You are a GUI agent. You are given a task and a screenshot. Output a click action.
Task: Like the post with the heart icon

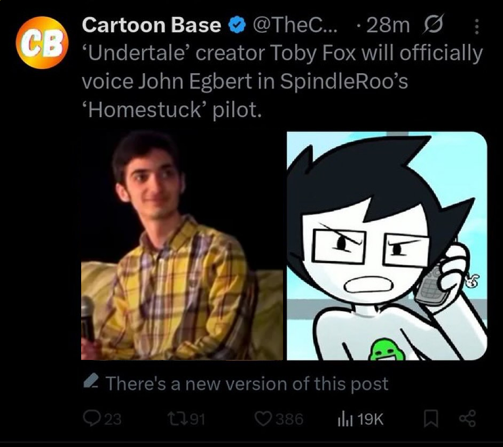click(263, 419)
